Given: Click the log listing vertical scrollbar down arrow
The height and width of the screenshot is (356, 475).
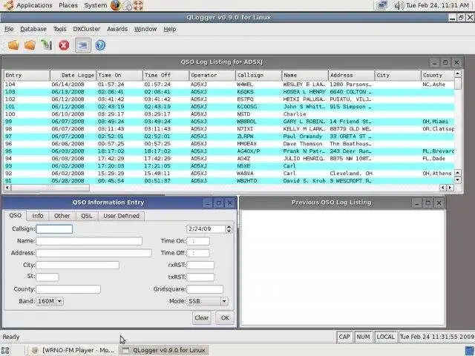Looking at the screenshot, I should pos(458,180).
